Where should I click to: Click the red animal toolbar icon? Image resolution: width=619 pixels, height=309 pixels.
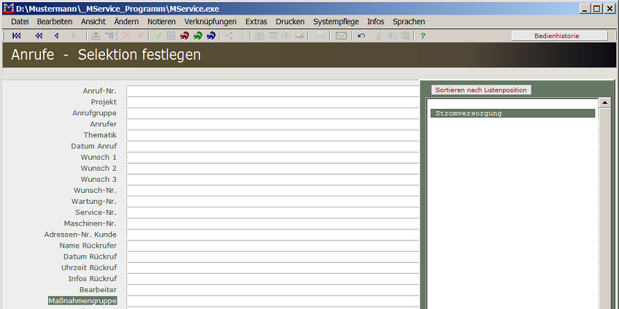pos(185,36)
